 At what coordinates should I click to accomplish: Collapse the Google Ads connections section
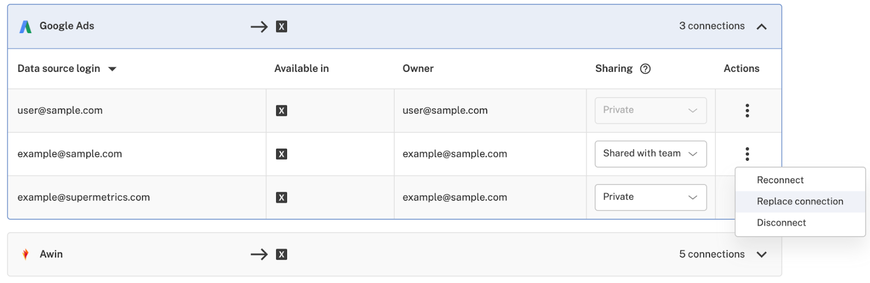pos(761,27)
